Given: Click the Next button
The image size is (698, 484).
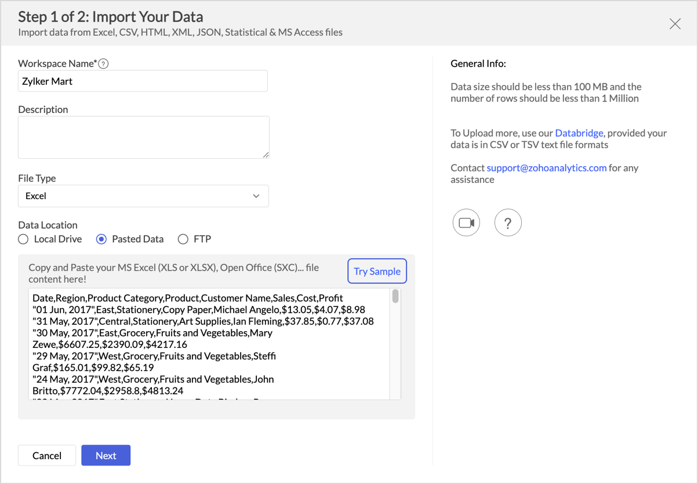Looking at the screenshot, I should click(x=106, y=456).
